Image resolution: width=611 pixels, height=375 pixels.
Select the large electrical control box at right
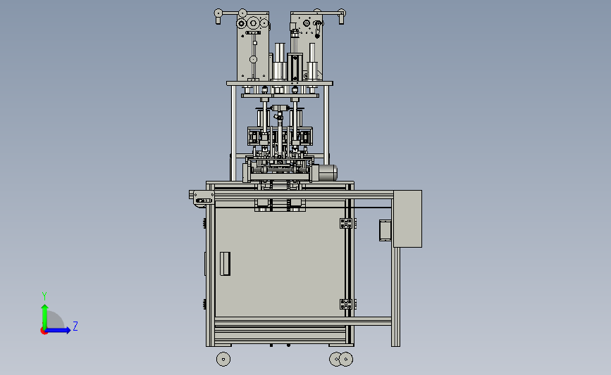tap(407, 219)
